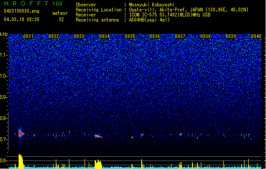This screenshot has width=266, height=169.
Task: Click time marker 0837
Action: click(x=180, y=36)
